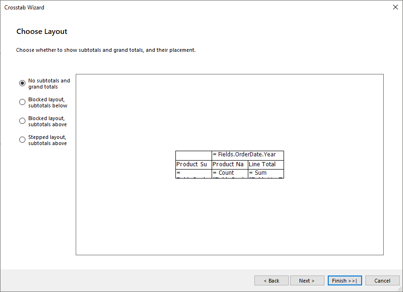
Task: Click the Back button
Action: pyautogui.click(x=271, y=280)
